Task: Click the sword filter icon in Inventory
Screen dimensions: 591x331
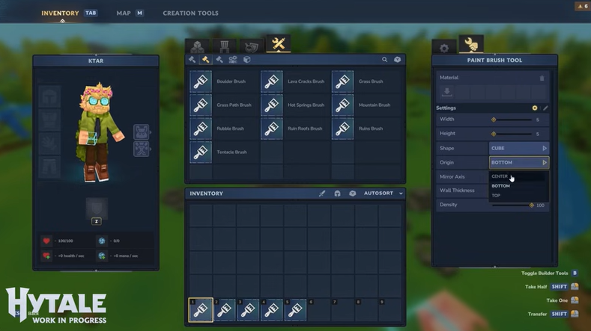Action: tap(322, 194)
